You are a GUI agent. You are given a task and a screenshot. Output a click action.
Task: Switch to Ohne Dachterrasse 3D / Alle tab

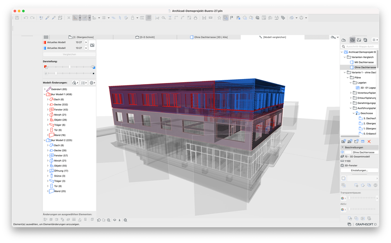point(209,37)
